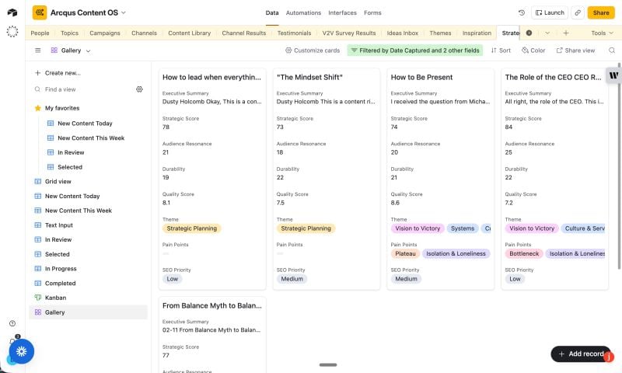Open the Completed view
This screenshot has height=373, width=622.
pyautogui.click(x=88, y=284)
